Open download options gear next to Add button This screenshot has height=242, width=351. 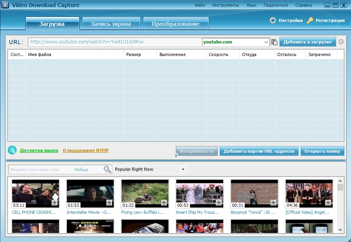pos(341,42)
